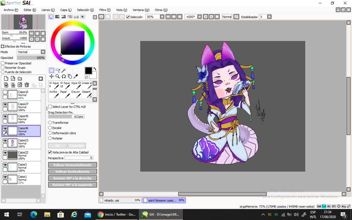The image size is (352, 220).
Task: Click the merge down layer icon
Action: click(x=13, y=84)
